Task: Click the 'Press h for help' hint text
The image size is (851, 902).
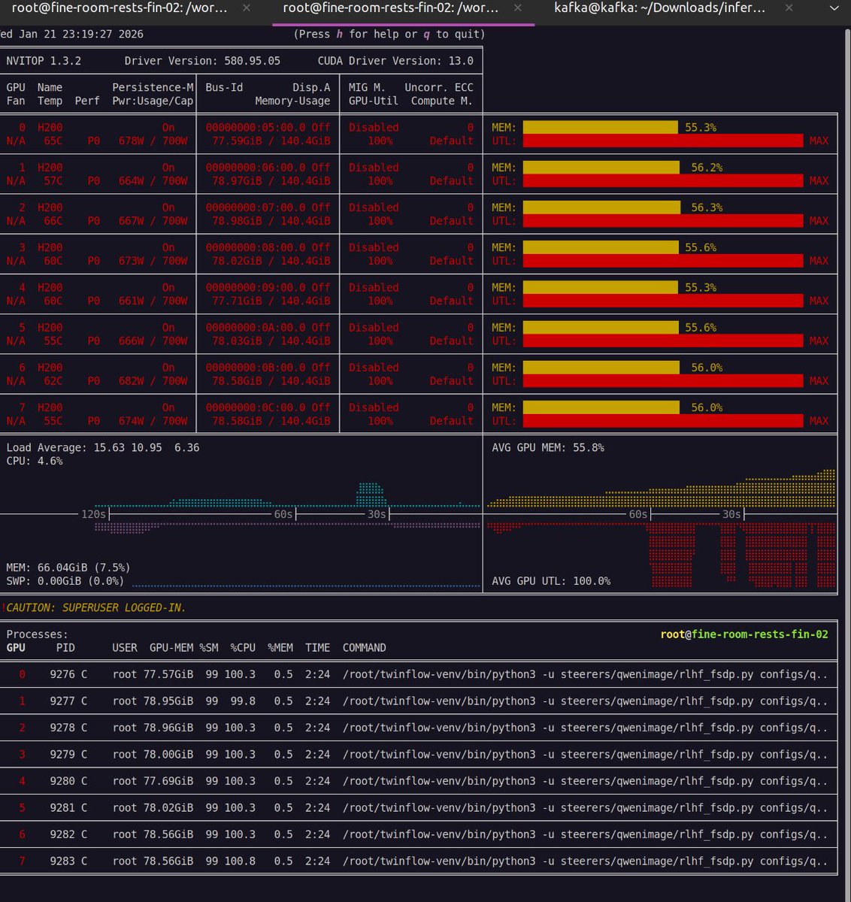Action: pos(389,35)
